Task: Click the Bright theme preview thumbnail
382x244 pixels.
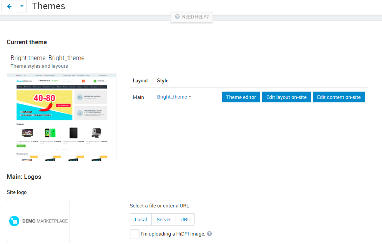Action: click(61, 117)
